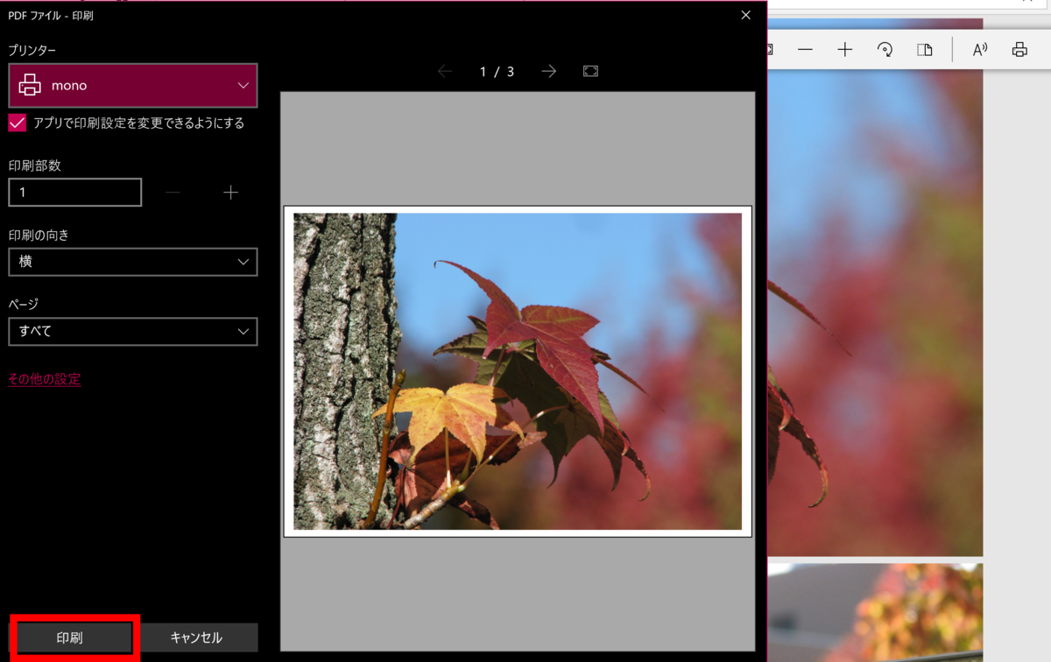Switch page layout view in Edge toolbar
Screen dimensions: 1051x662
(925, 50)
